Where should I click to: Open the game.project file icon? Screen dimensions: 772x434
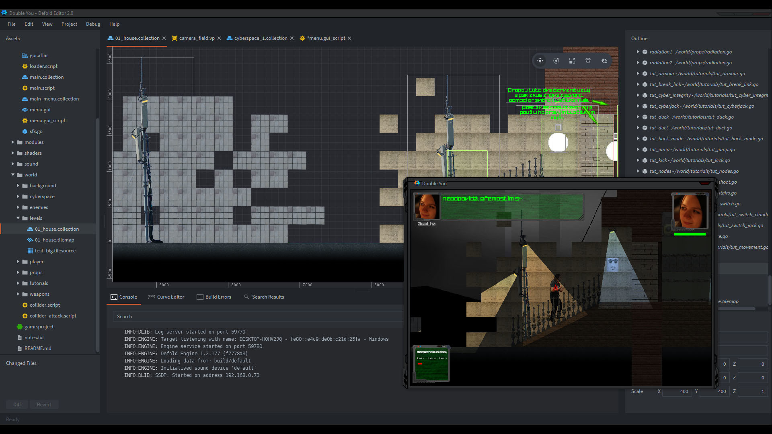coord(19,326)
